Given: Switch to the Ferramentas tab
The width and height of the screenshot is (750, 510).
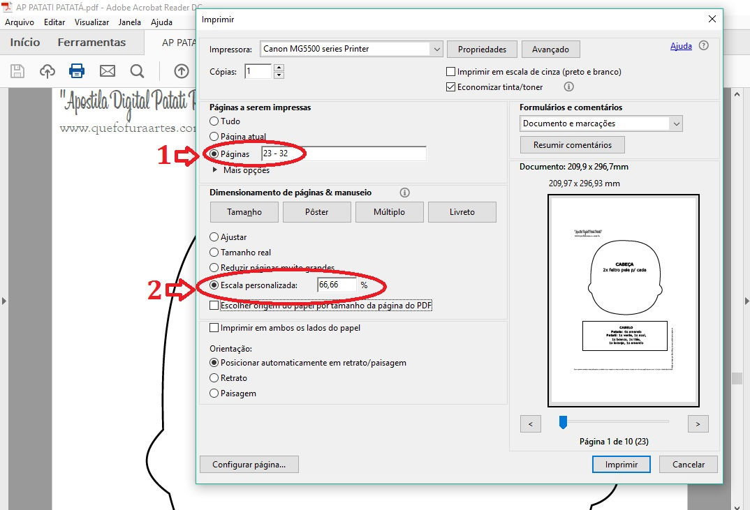Looking at the screenshot, I should tap(91, 43).
